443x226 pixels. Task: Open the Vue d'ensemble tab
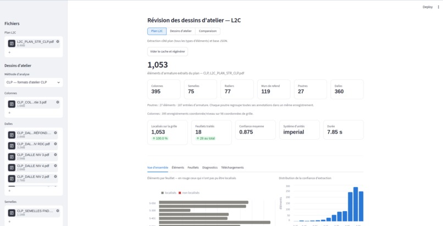[158, 168]
